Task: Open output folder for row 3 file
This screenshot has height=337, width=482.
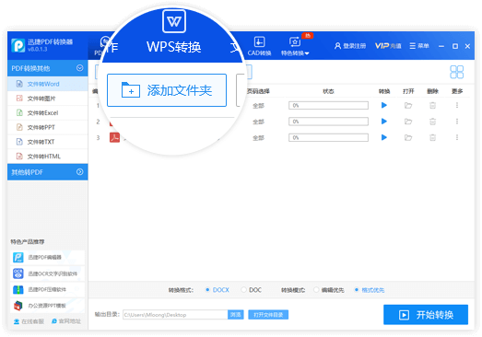Action: (x=408, y=137)
